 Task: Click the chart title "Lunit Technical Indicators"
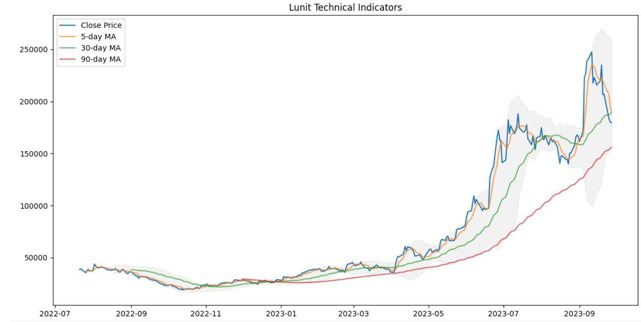345,7
